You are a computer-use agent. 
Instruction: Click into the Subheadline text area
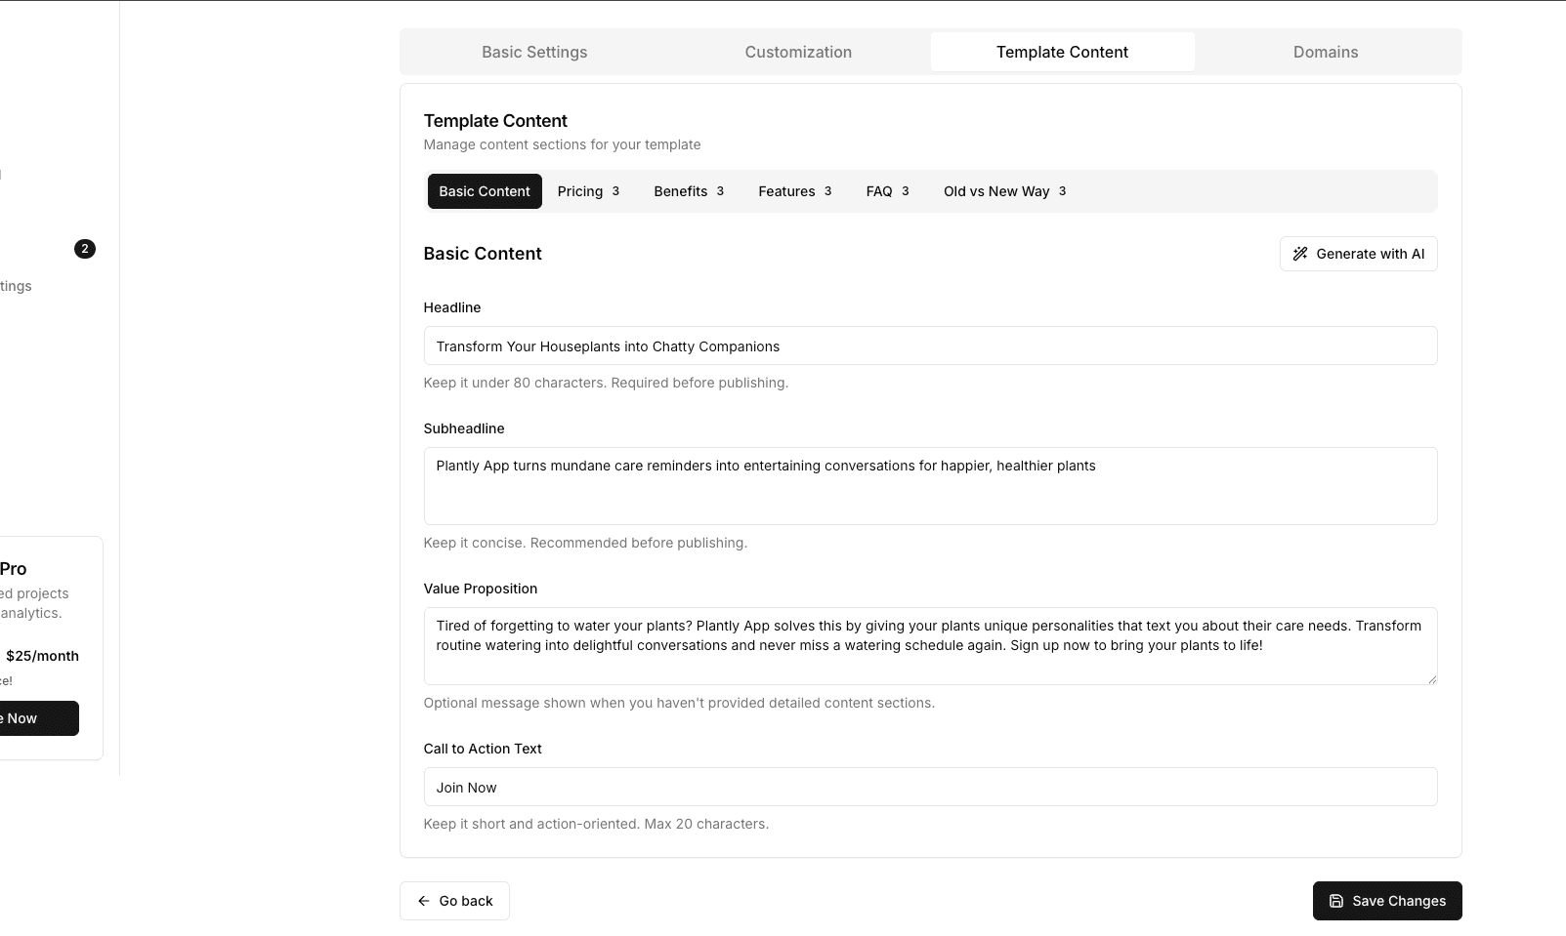(930, 486)
